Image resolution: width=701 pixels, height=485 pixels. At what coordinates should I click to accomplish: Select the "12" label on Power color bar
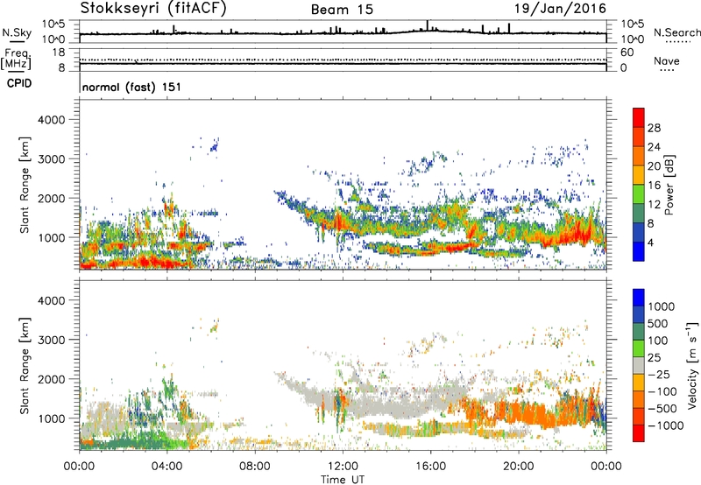tap(654, 205)
